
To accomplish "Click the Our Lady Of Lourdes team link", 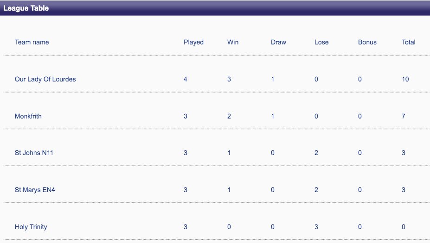I will pyautogui.click(x=45, y=79).
